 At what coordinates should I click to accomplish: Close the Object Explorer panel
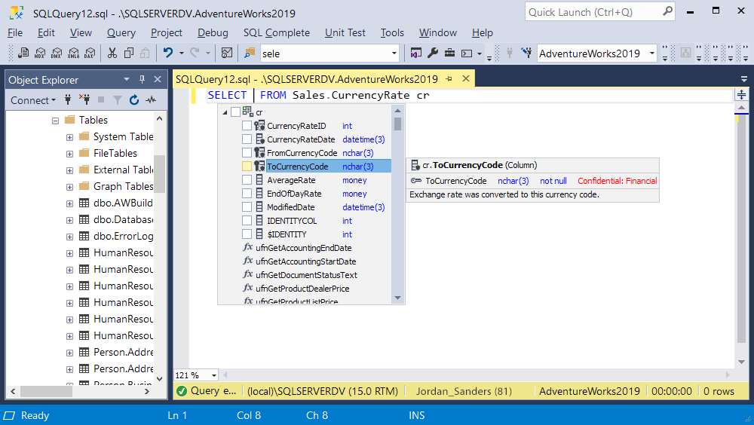158,79
